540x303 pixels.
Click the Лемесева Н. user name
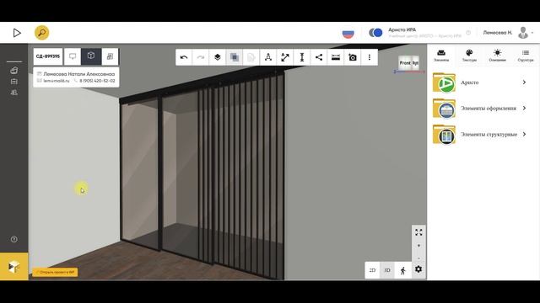pyautogui.click(x=498, y=33)
